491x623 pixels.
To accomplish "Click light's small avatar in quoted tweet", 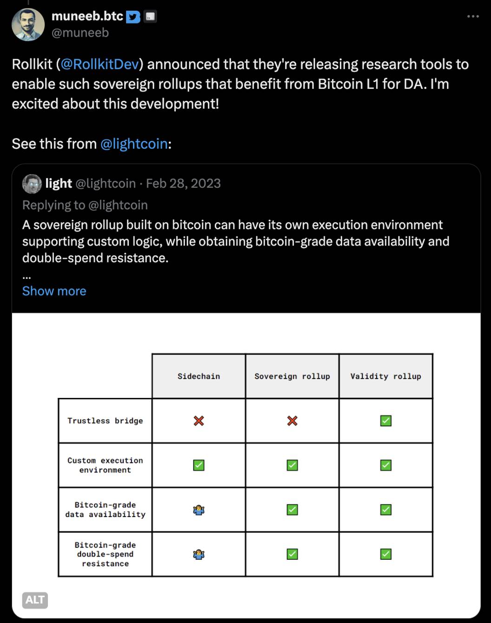I will 32,184.
